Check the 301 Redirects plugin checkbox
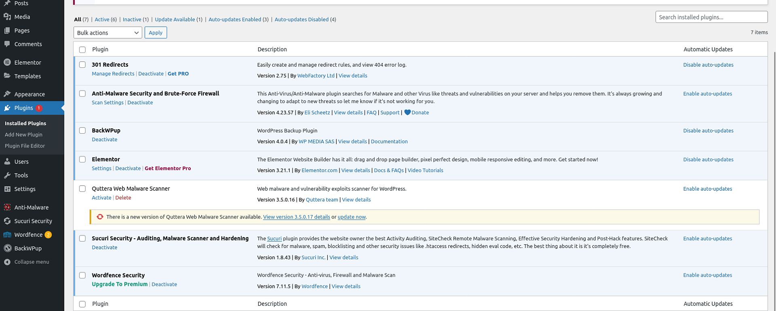Viewport: 776px width, 311px height. 82,65
